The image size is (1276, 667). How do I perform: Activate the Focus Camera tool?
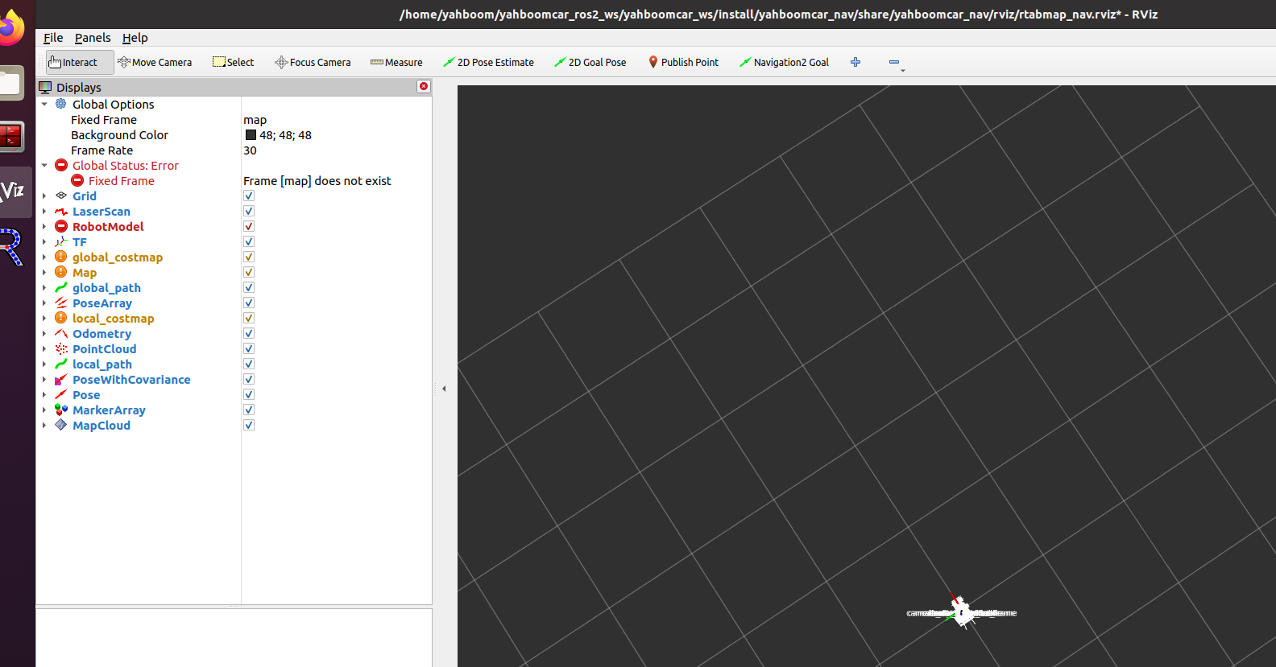click(313, 62)
